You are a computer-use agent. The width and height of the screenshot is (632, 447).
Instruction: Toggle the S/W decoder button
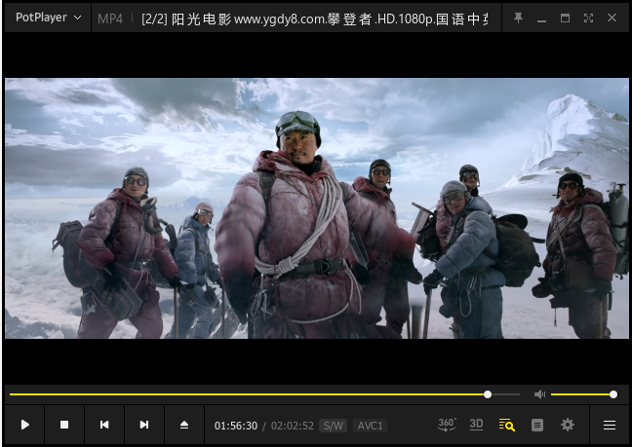(333, 426)
